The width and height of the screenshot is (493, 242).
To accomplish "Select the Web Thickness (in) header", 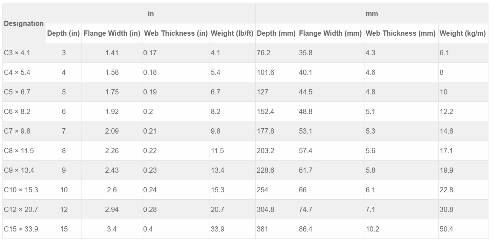I will [x=176, y=33].
